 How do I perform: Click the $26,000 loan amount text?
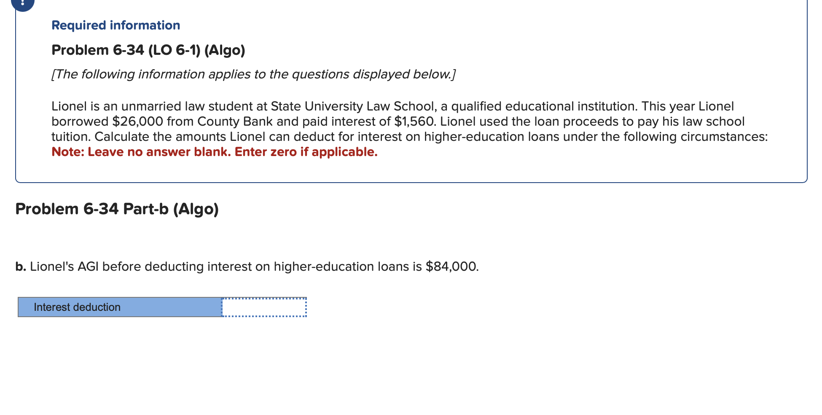click(137, 121)
